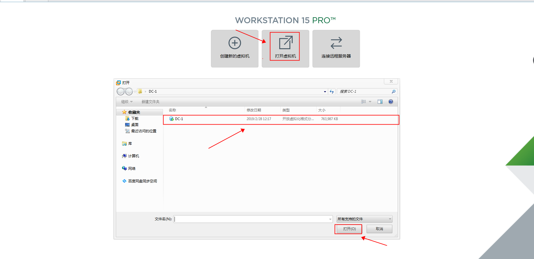Open the file type filter (所有支持的文件)
Viewport: 534px width, 259px height.
pyautogui.click(x=365, y=219)
